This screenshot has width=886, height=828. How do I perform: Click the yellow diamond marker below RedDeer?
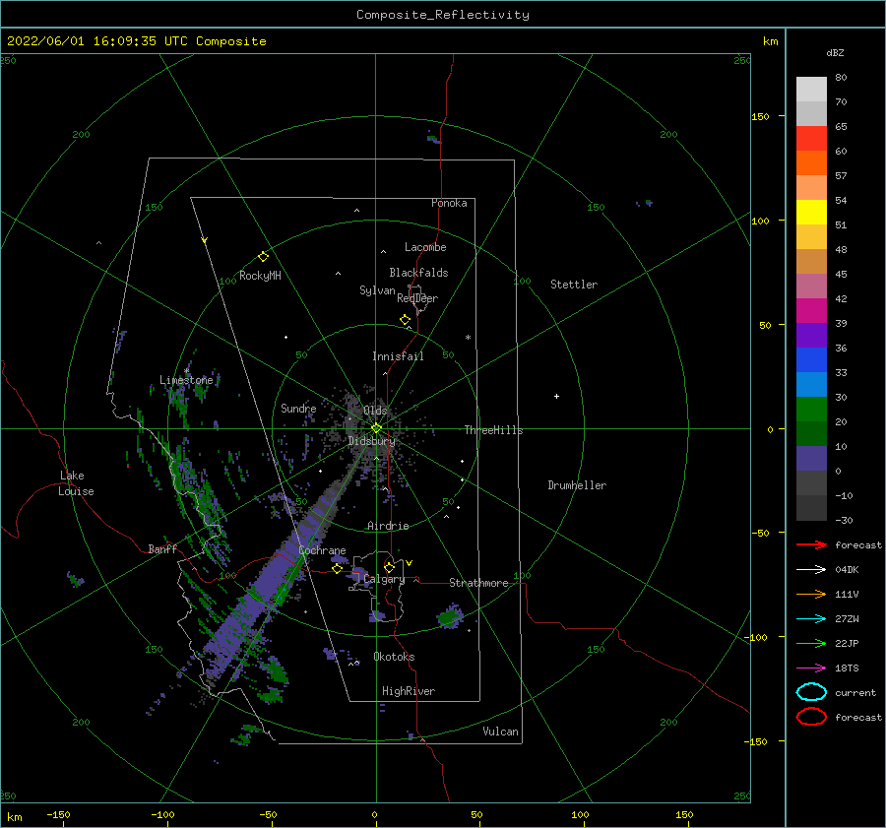405,320
